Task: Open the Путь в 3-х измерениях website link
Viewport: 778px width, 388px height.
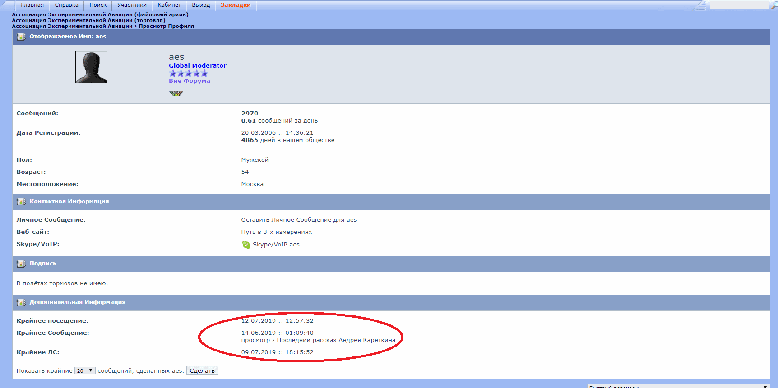Action: (276, 232)
